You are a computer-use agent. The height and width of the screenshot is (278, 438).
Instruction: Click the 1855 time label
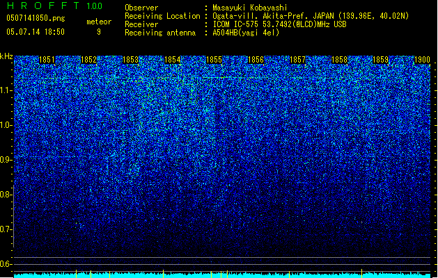click(x=214, y=60)
